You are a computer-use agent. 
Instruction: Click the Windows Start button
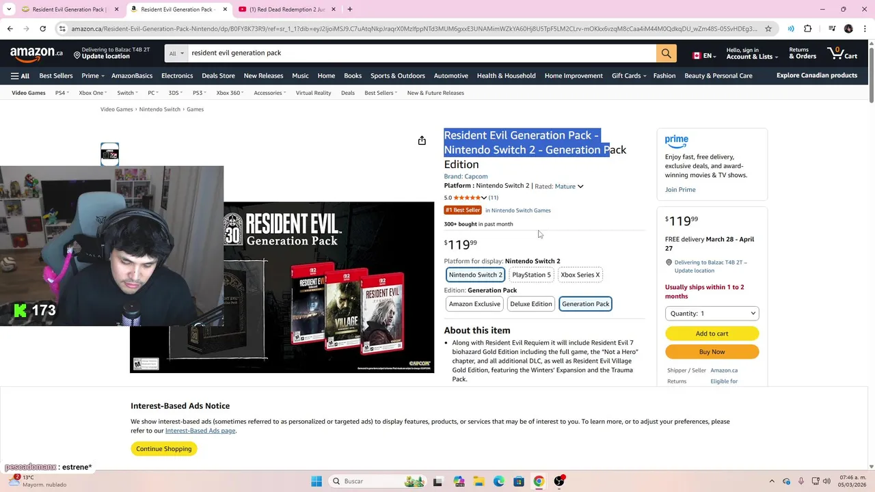[317, 481]
